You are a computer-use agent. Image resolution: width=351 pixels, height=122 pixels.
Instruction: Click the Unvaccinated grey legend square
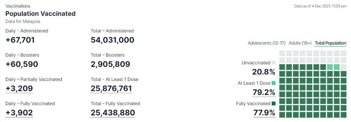click(x=274, y=63)
